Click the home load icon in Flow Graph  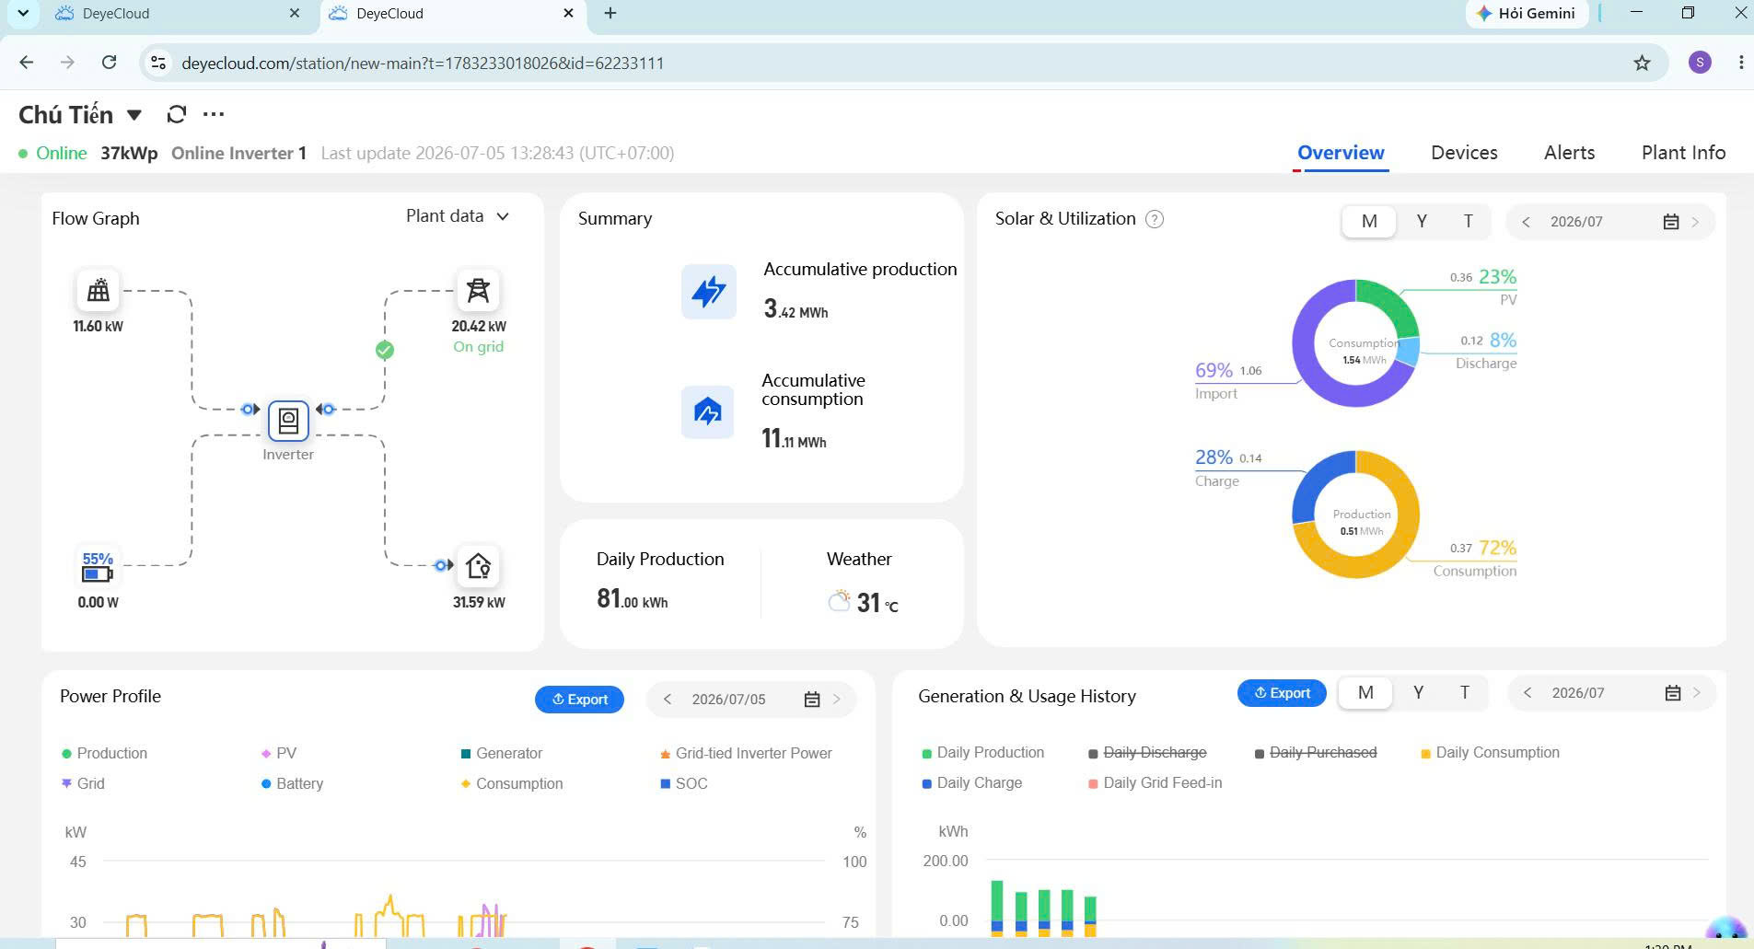click(x=478, y=565)
